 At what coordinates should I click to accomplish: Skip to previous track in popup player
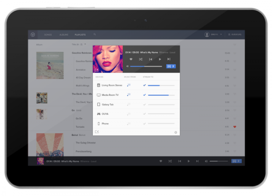151,59
